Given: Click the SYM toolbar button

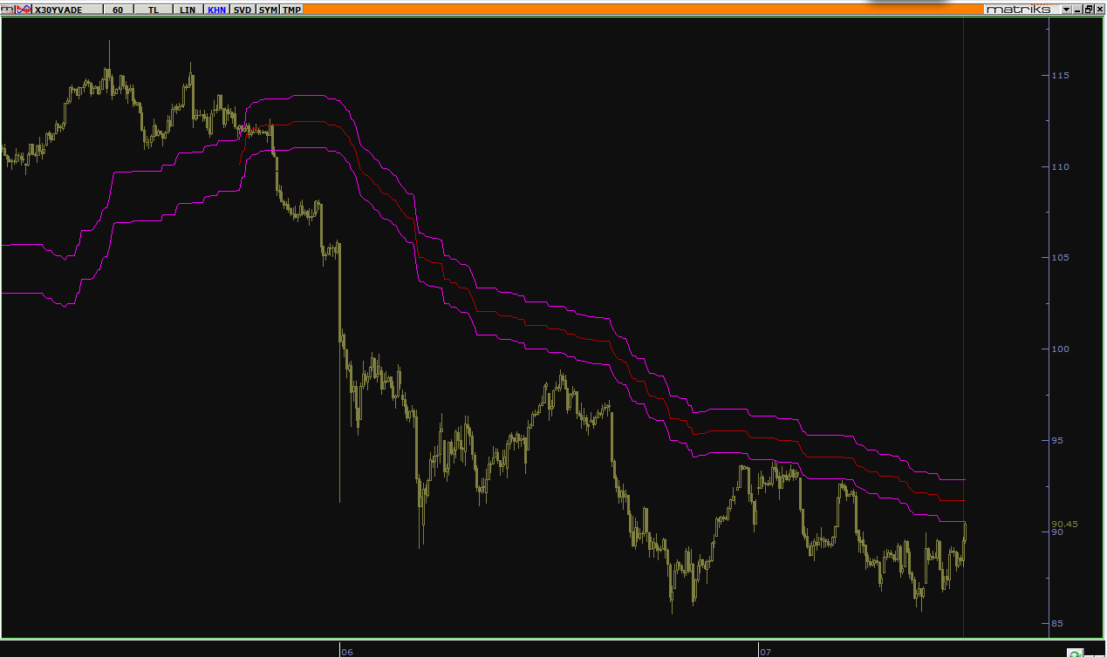Looking at the screenshot, I should (268, 10).
